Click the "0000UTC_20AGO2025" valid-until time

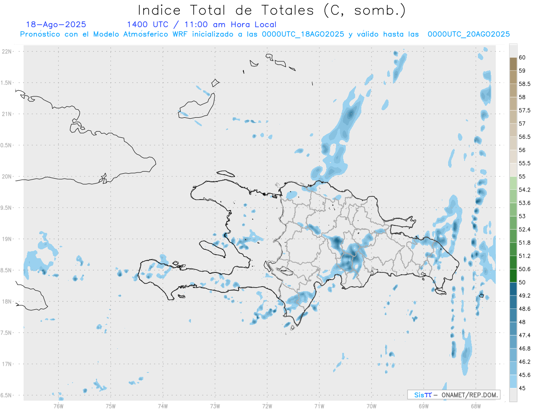tap(469, 34)
